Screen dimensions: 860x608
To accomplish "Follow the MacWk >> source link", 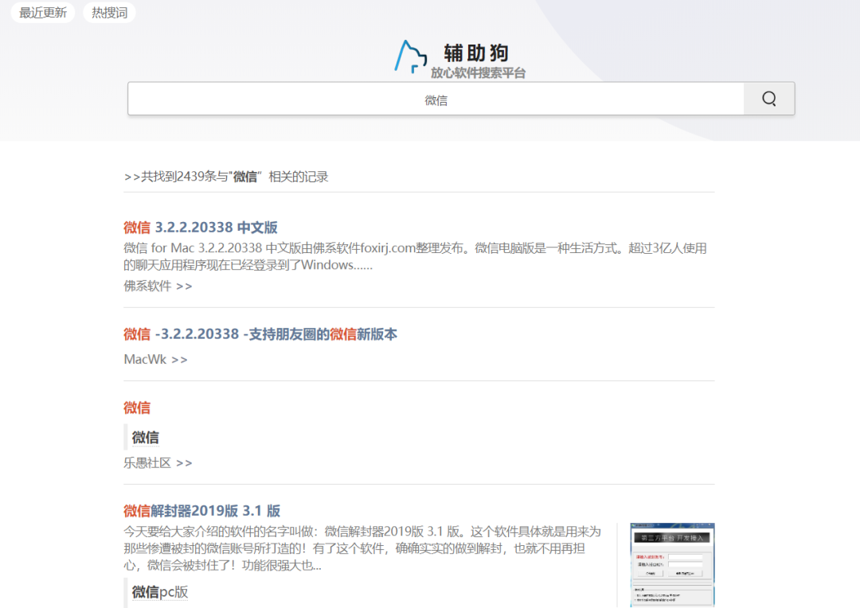I will (x=155, y=360).
